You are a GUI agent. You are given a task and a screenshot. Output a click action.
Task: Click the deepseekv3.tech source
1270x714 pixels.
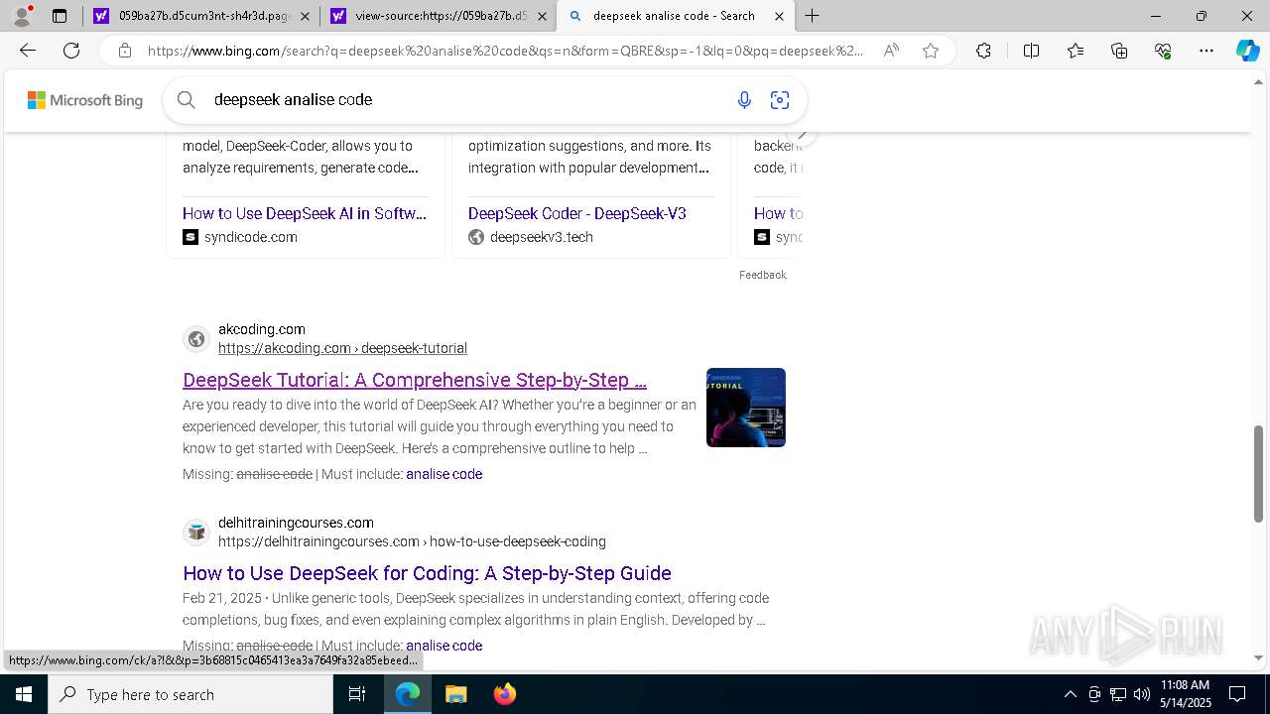pos(542,237)
